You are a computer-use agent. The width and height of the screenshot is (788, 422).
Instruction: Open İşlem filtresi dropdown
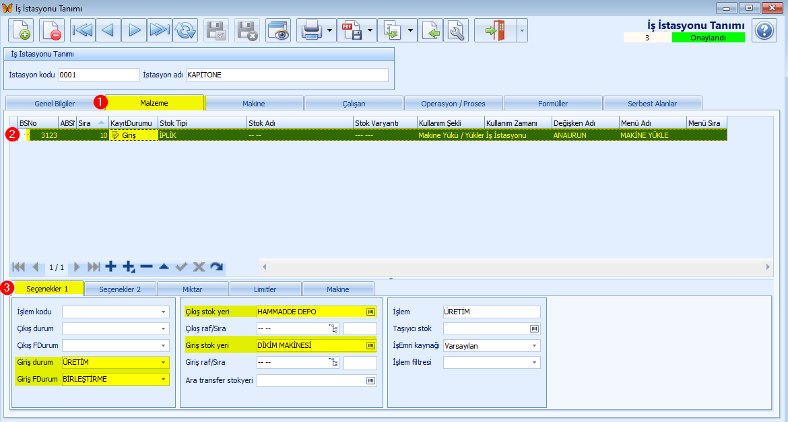point(534,362)
